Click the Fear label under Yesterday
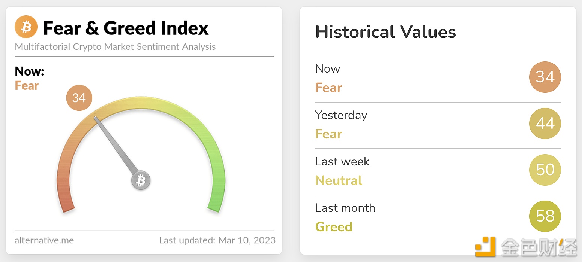Image resolution: width=582 pixels, height=262 pixels. coord(329,134)
